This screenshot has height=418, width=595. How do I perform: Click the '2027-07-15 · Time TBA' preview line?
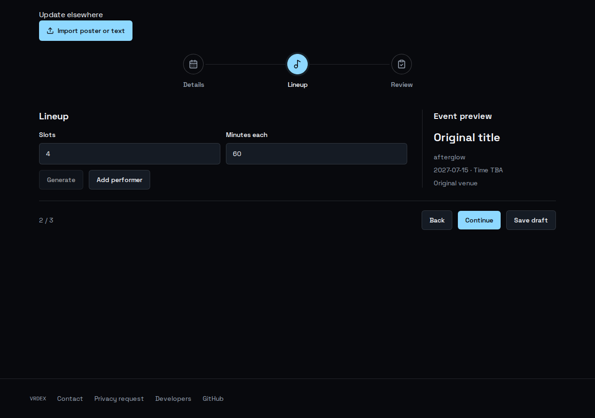click(x=468, y=170)
